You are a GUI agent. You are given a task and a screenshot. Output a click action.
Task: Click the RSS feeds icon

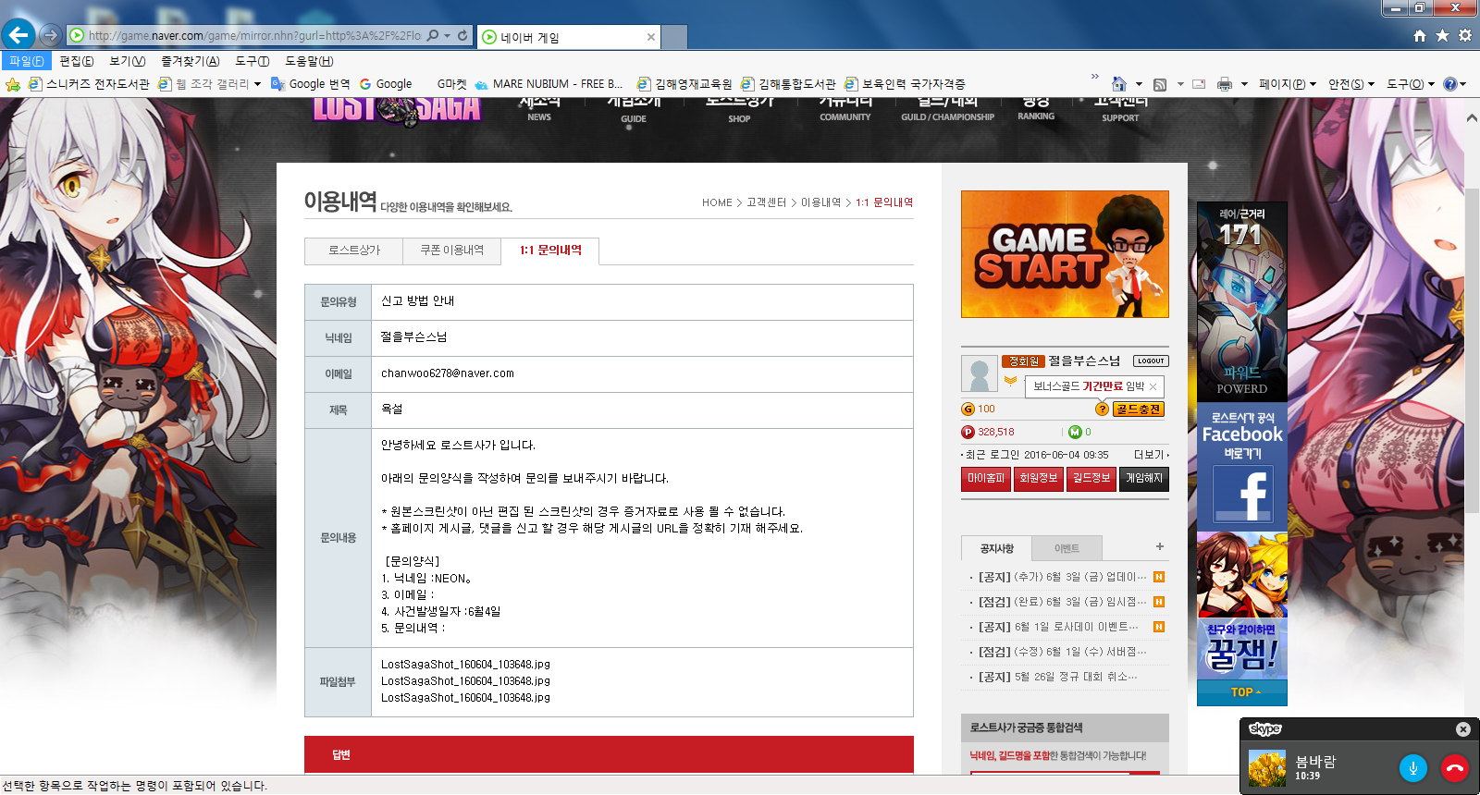pyautogui.click(x=1160, y=84)
